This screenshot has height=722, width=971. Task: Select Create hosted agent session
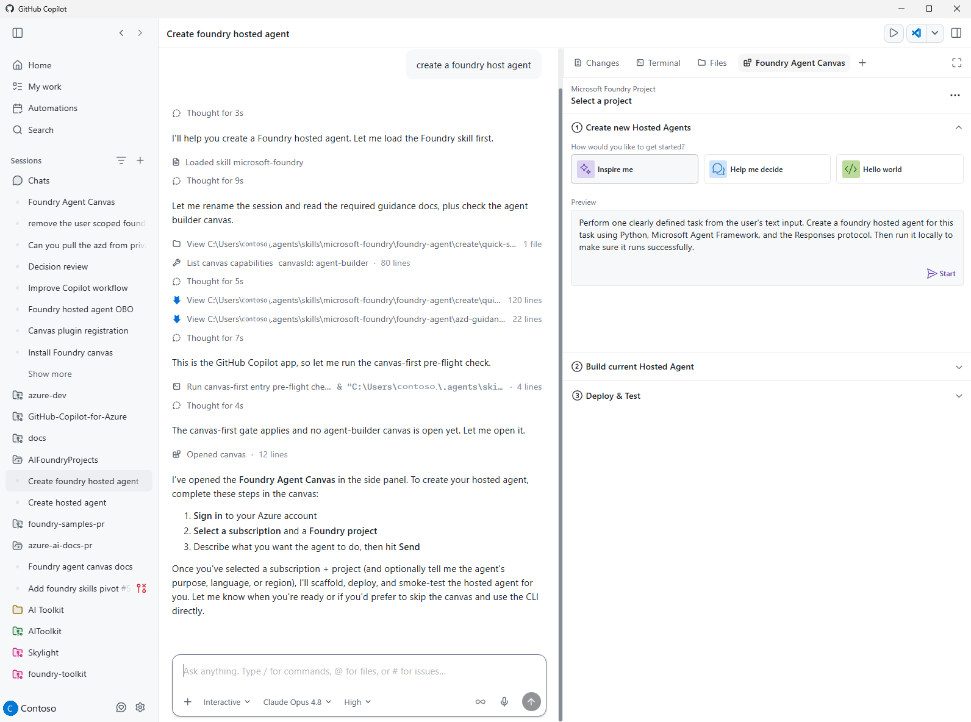click(67, 502)
